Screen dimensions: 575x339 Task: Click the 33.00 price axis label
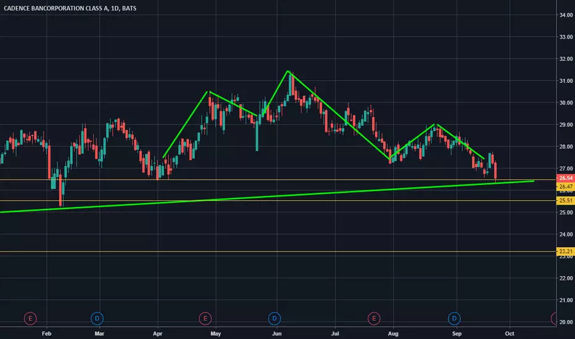click(566, 37)
